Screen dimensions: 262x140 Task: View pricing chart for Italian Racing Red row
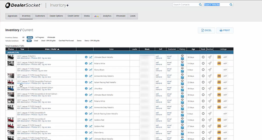(91, 82)
